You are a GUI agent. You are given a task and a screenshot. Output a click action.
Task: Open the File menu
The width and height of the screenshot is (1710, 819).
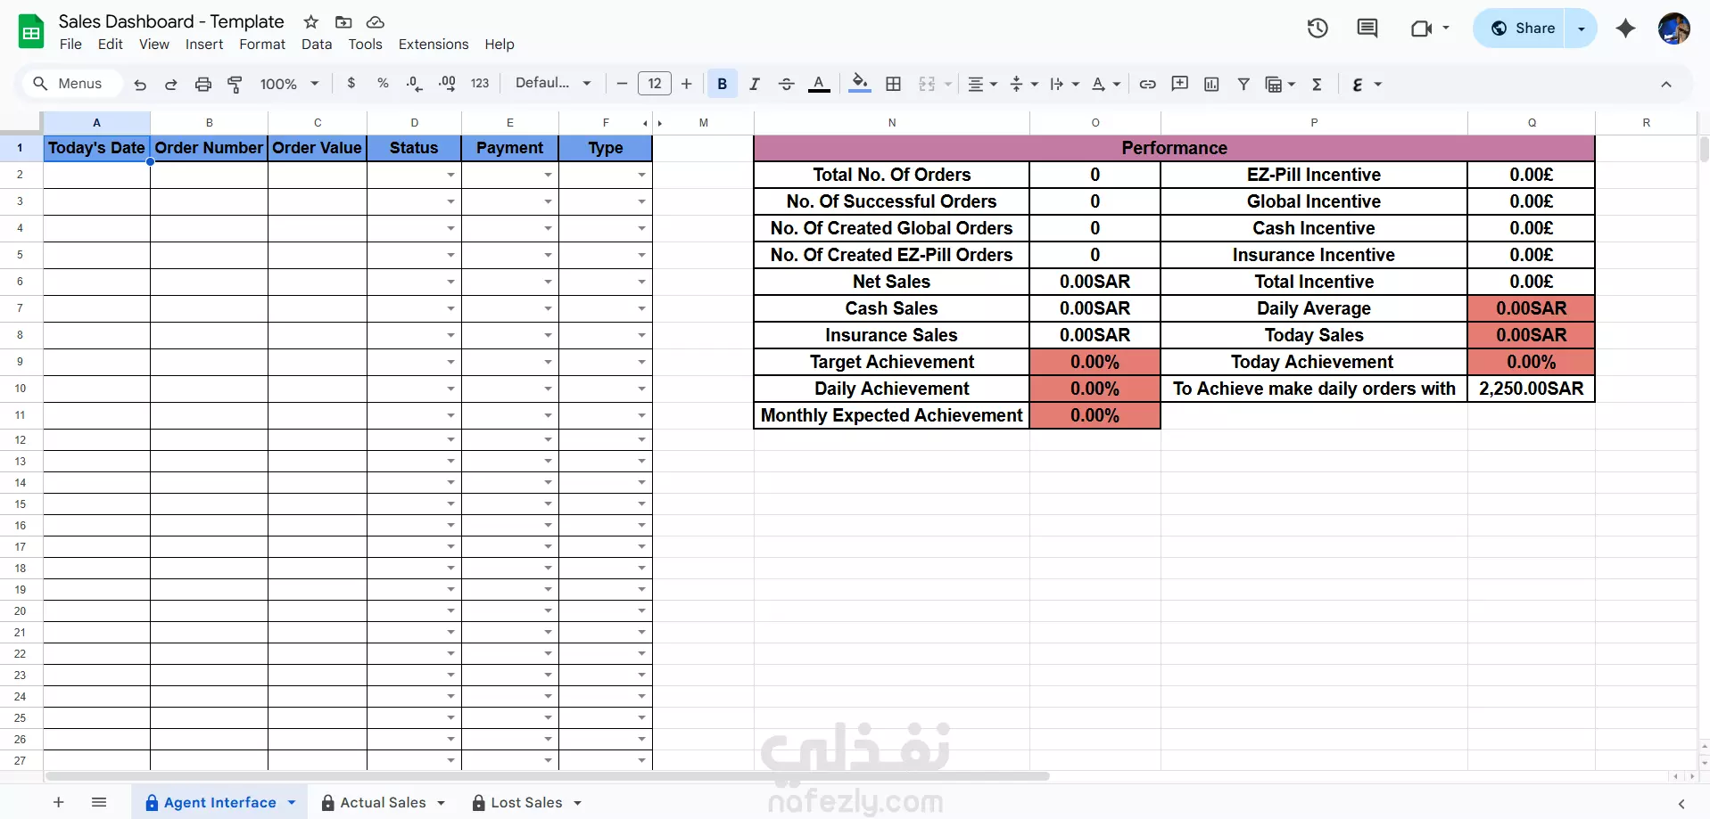coord(70,45)
